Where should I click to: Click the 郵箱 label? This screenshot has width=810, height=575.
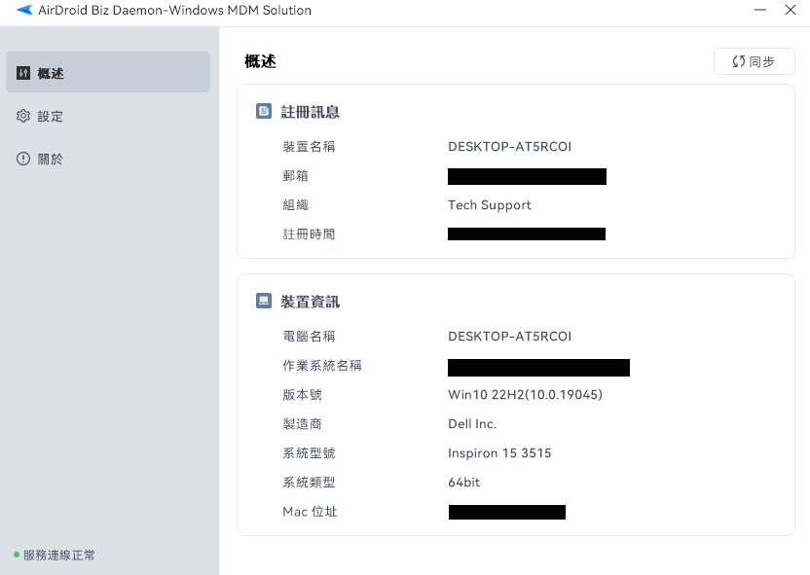(296, 176)
